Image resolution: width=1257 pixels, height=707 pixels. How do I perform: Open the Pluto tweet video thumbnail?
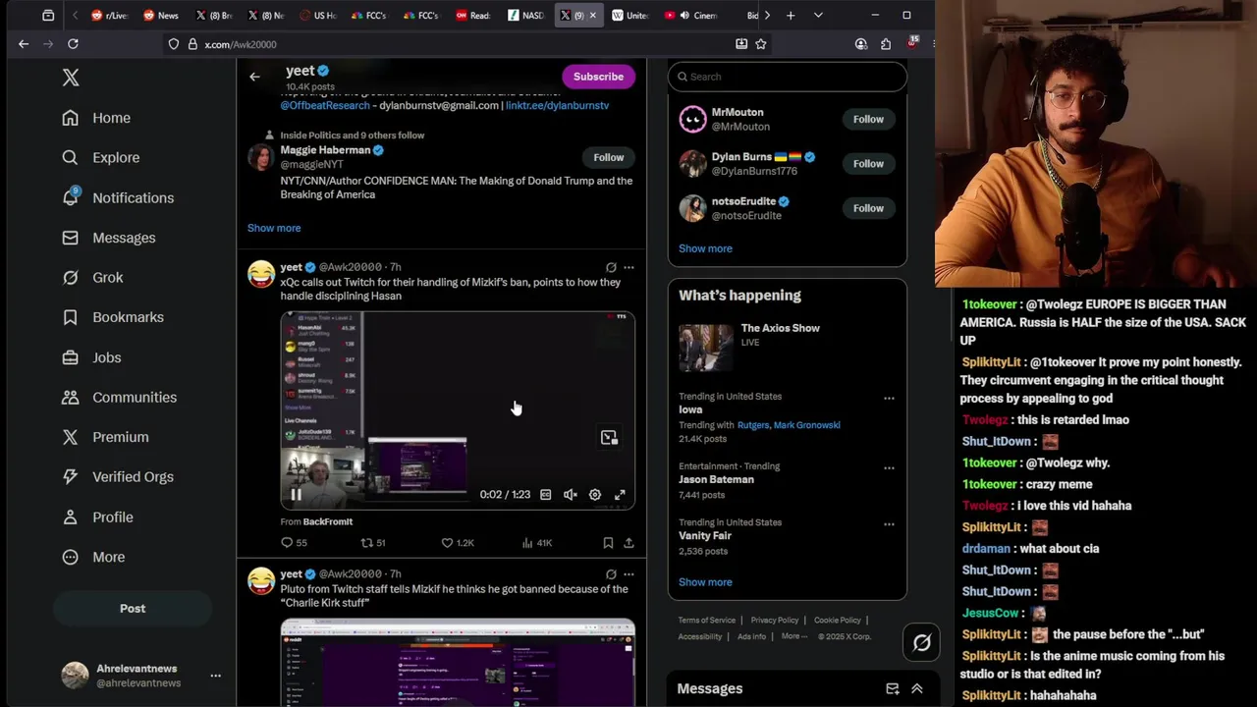(458, 663)
